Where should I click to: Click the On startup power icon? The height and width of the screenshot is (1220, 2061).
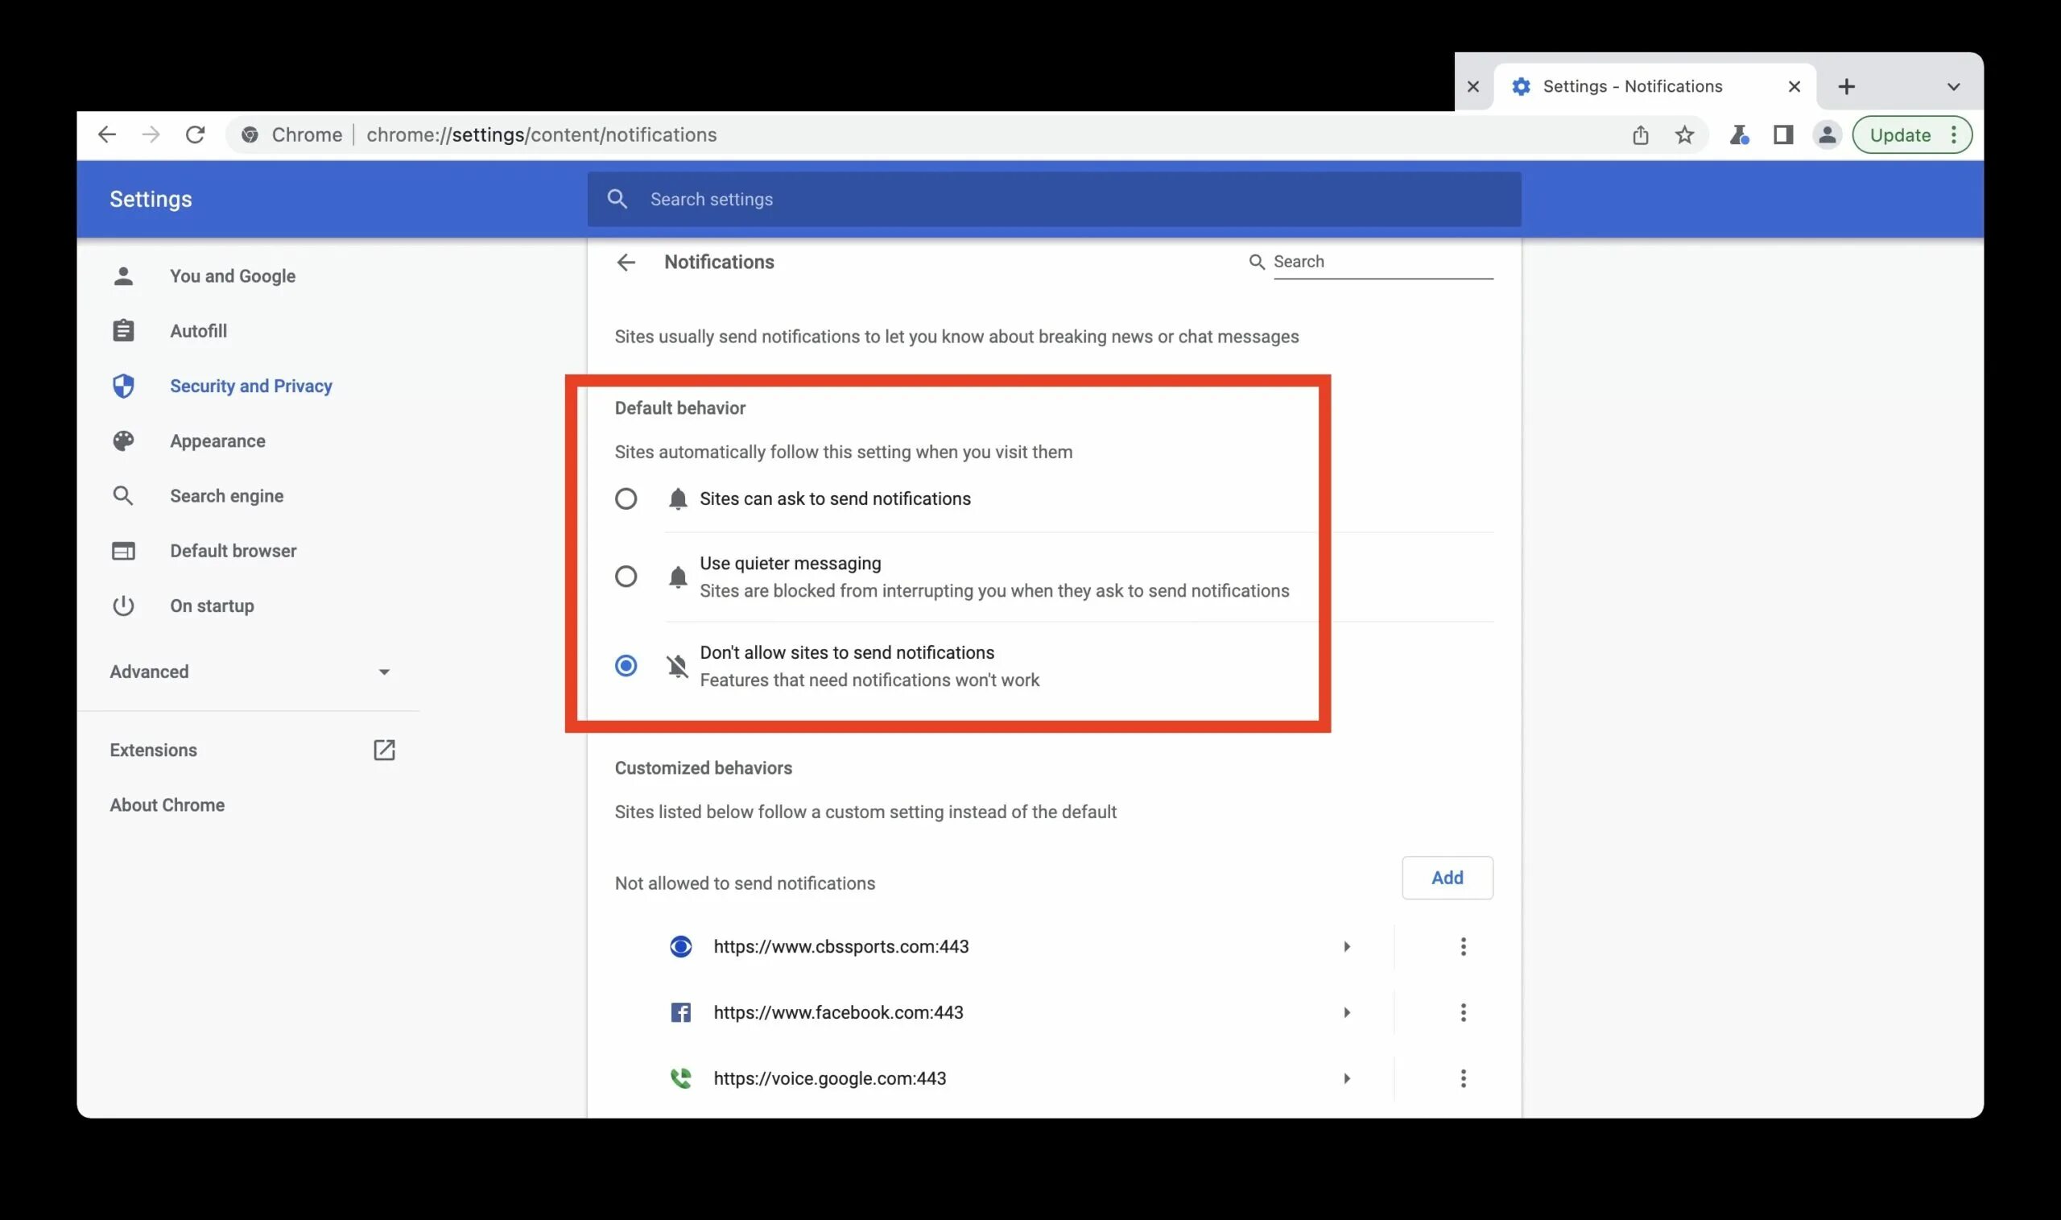(x=123, y=606)
